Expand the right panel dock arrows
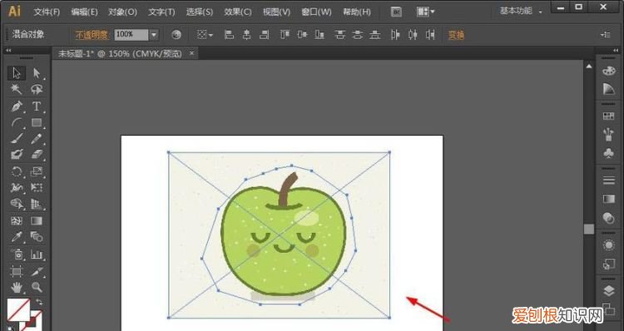This screenshot has width=624, height=331. coord(616,51)
